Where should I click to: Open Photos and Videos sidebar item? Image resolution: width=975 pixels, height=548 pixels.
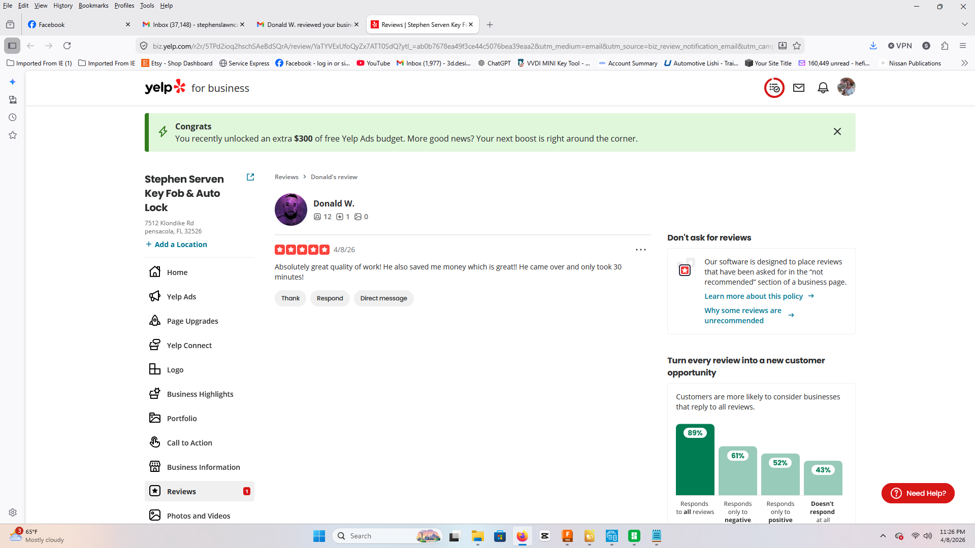click(x=198, y=516)
